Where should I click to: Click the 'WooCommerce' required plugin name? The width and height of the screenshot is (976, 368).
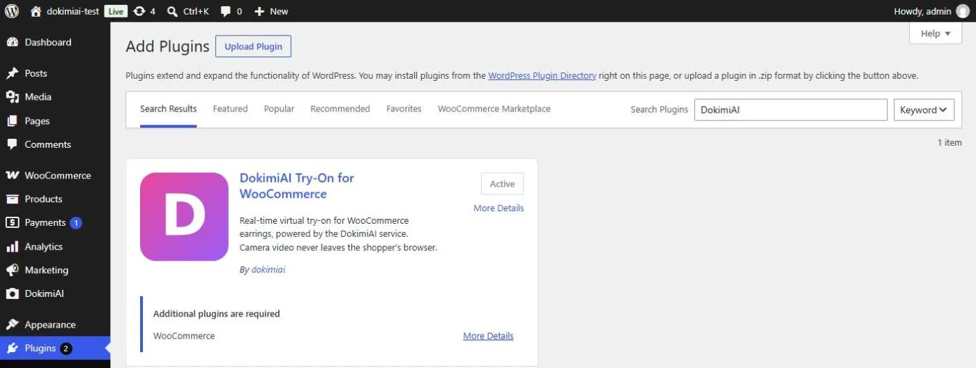184,336
